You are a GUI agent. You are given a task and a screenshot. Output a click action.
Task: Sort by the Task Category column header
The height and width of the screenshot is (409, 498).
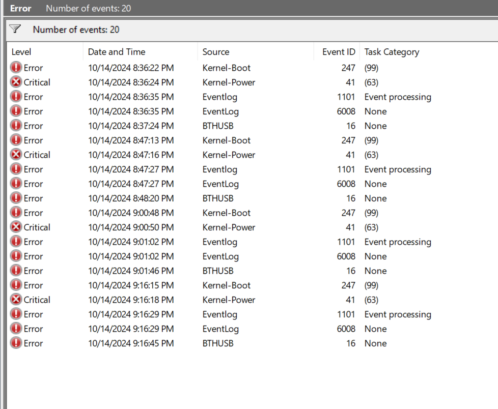[x=392, y=52]
